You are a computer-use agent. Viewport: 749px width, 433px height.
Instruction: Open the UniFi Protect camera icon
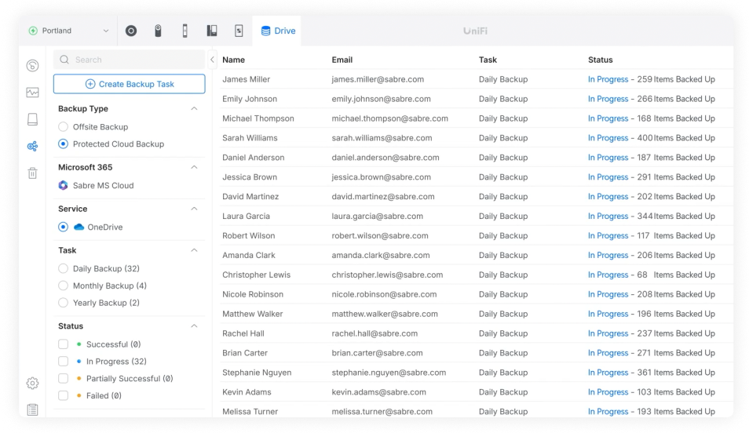[158, 31]
